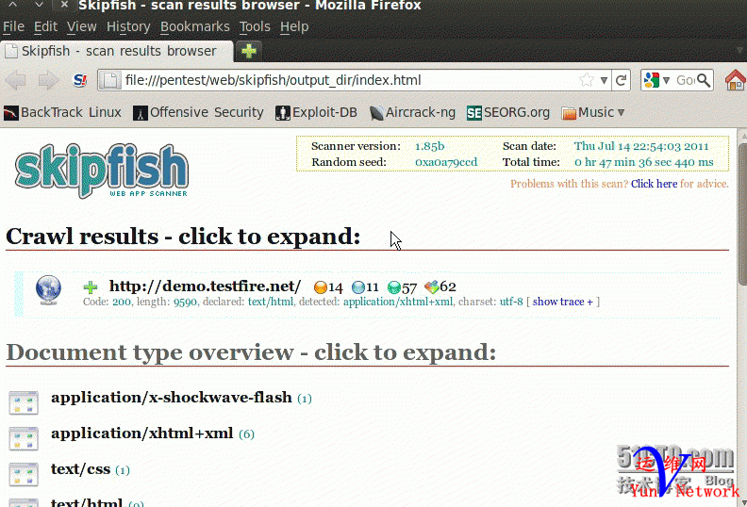747x507 pixels.
Task: Click detected type application/xhtml+xml text
Action: click(398, 302)
